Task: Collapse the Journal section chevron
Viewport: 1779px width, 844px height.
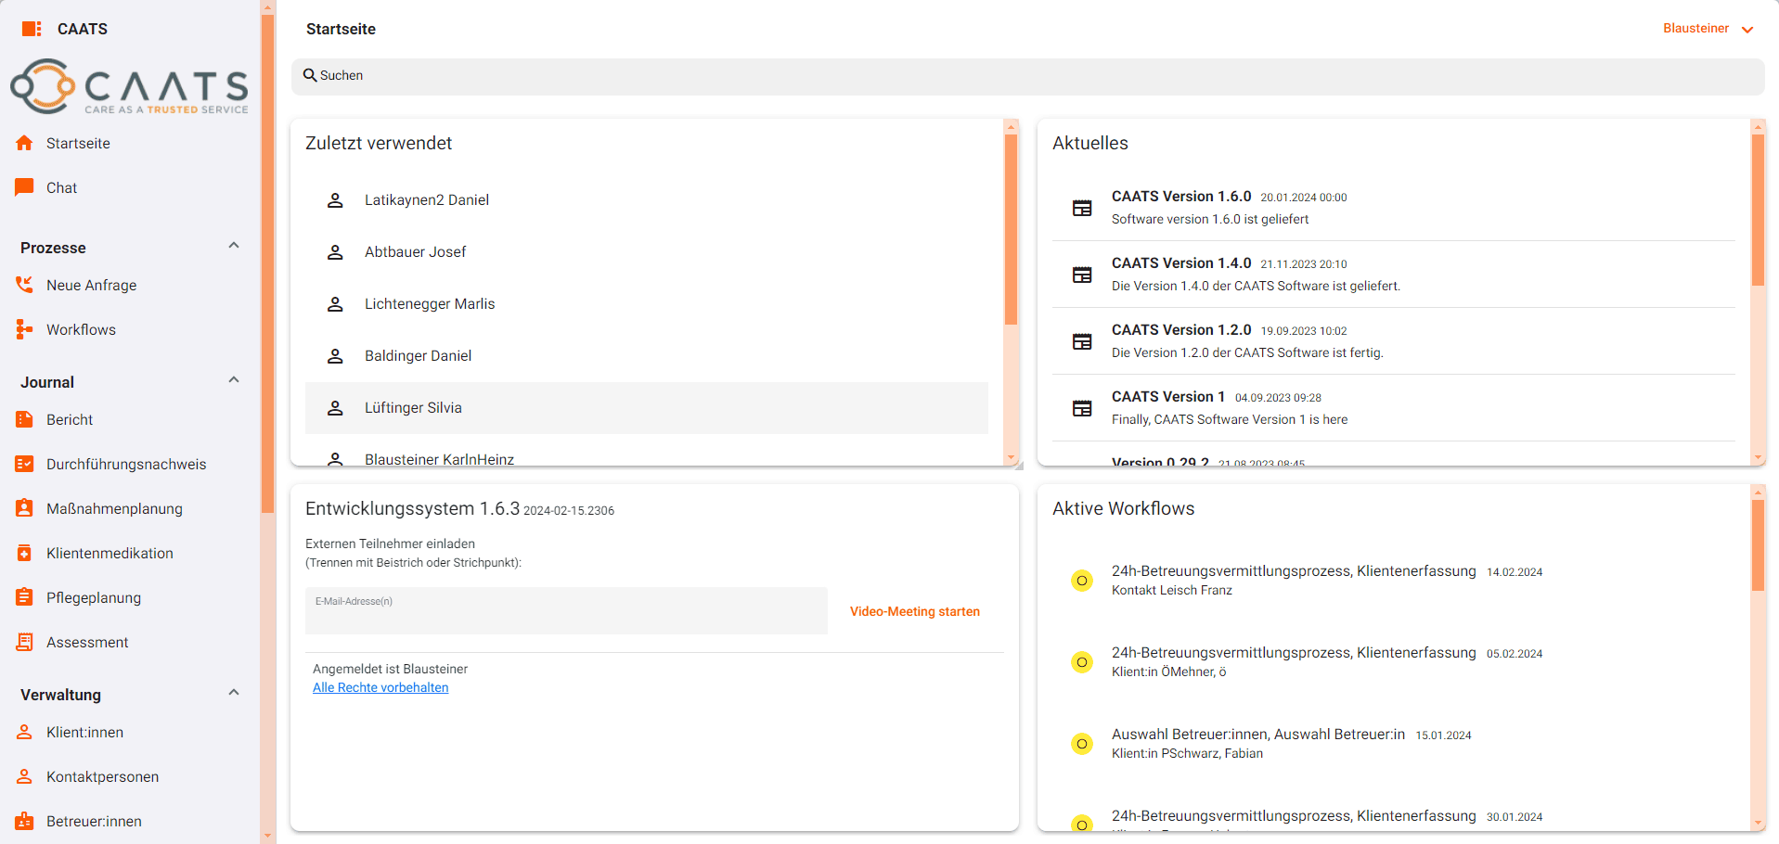Action: 234,380
